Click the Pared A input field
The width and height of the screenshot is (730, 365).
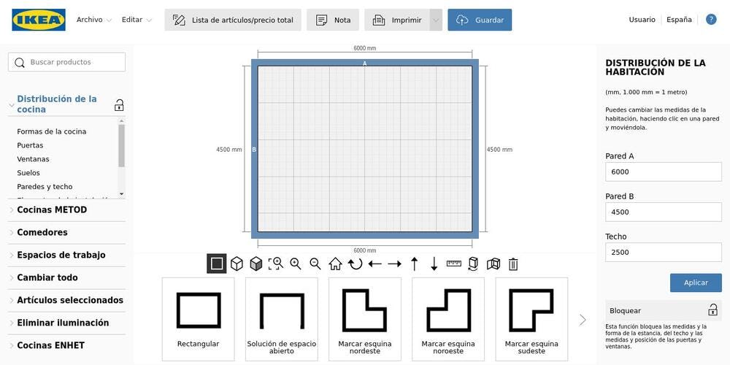(x=663, y=172)
